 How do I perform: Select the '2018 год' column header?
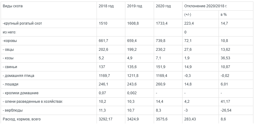pos(106,6)
